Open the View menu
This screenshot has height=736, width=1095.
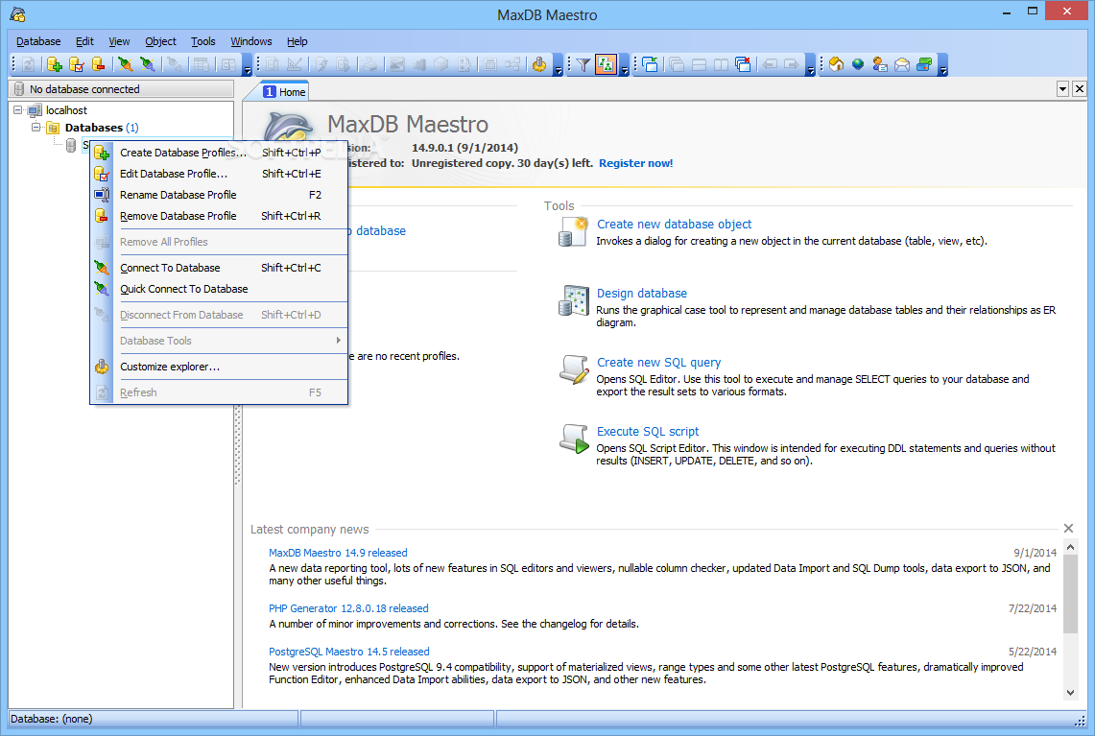[x=119, y=41]
